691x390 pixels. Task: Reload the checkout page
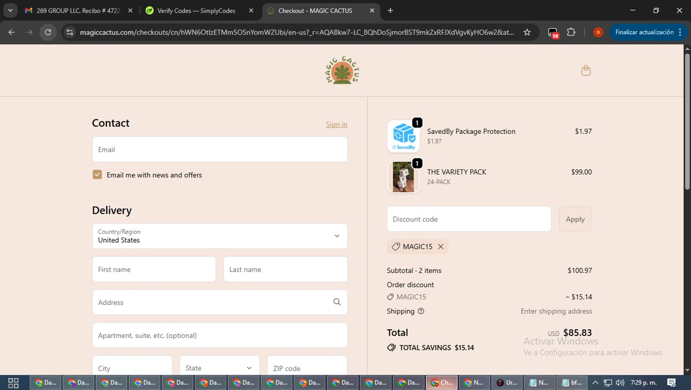coord(48,32)
